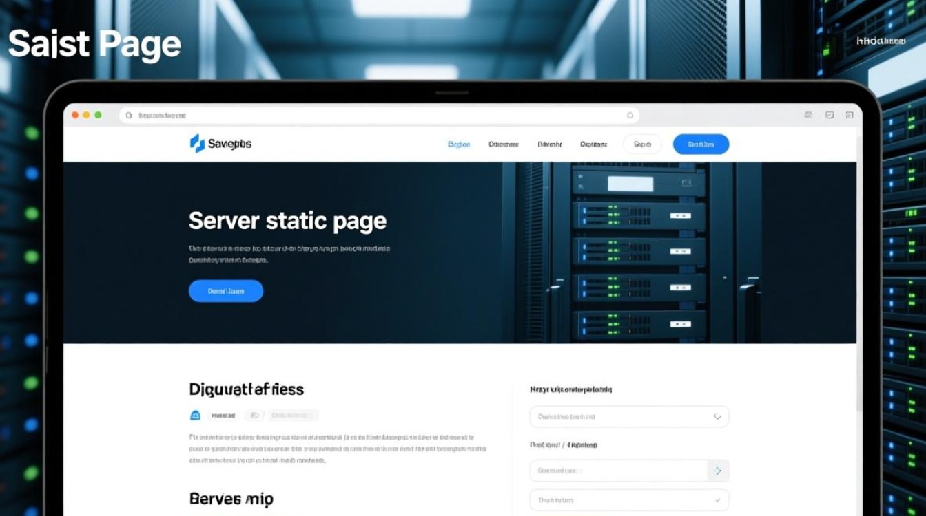Open the fourth navigation item before the outlined button
This screenshot has height=516, width=926.
click(x=593, y=144)
